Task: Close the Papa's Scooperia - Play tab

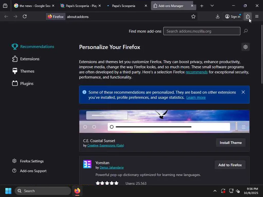Action: coord(100,6)
